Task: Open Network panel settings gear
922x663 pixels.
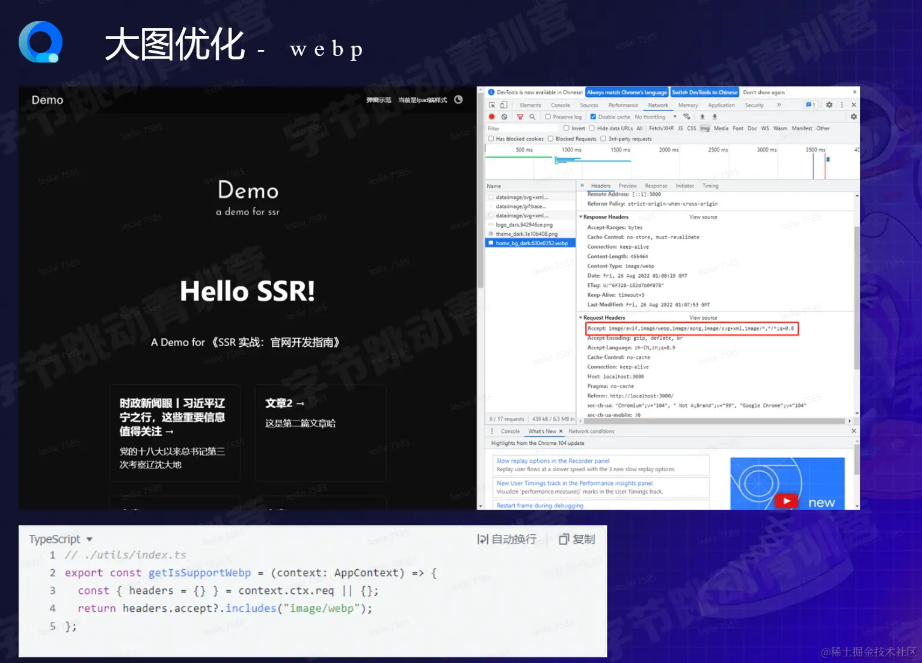Action: click(x=853, y=117)
